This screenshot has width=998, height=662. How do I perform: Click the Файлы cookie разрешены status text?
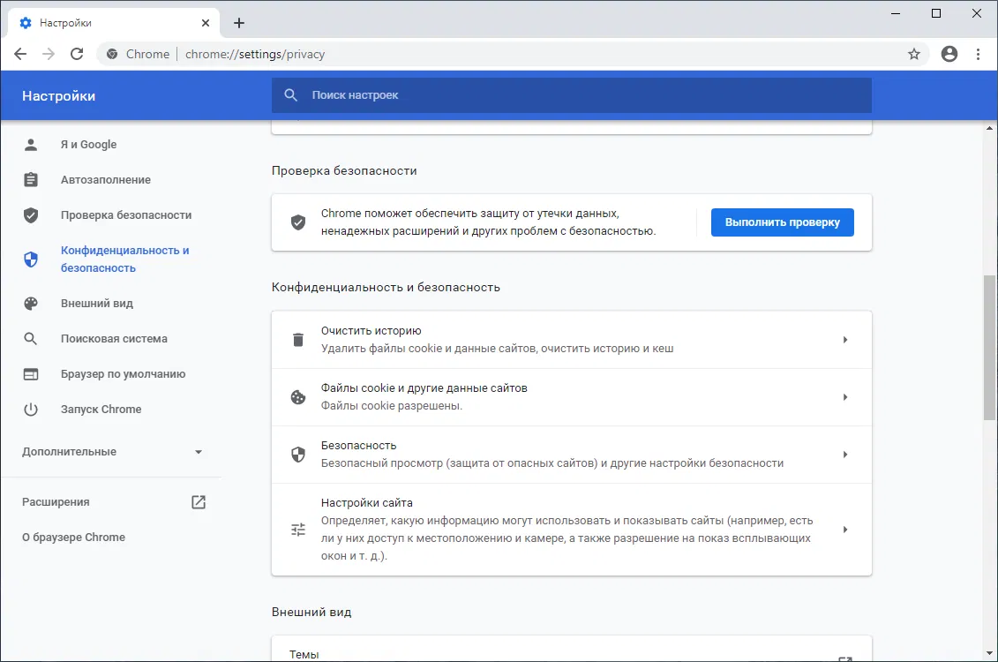(x=392, y=406)
